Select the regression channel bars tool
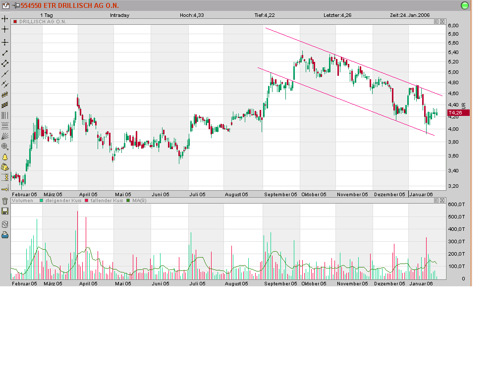This screenshot has height=372, width=493. pos(5,95)
